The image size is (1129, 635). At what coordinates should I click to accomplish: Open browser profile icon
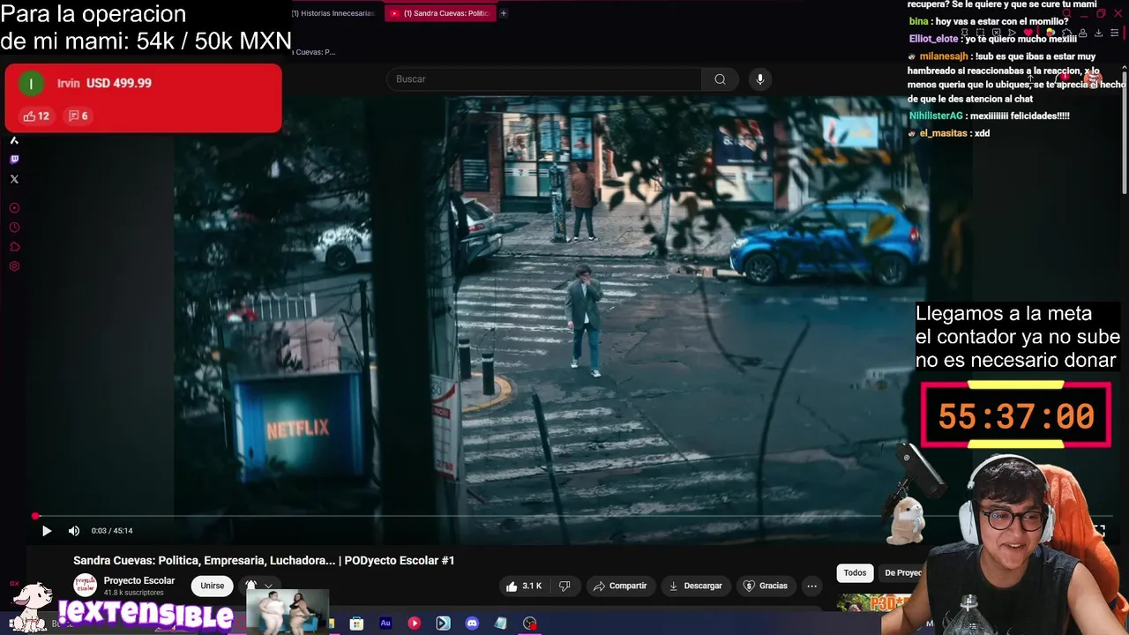(1083, 33)
